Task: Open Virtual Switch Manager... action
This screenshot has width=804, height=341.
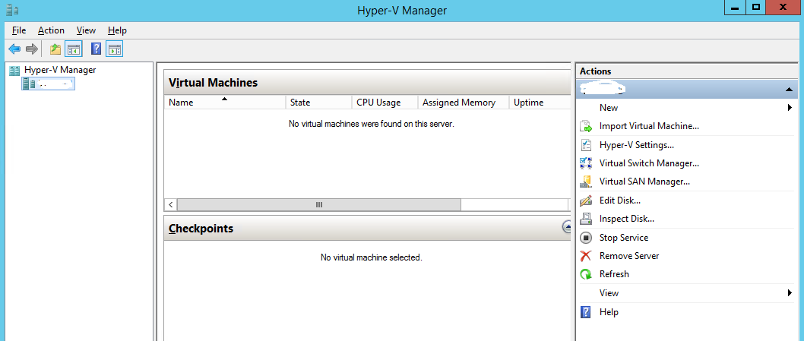Action: click(x=649, y=163)
